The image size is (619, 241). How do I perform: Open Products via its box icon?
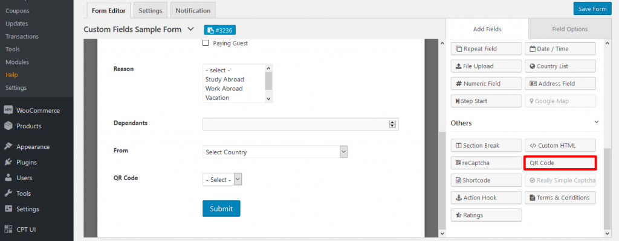(8, 126)
